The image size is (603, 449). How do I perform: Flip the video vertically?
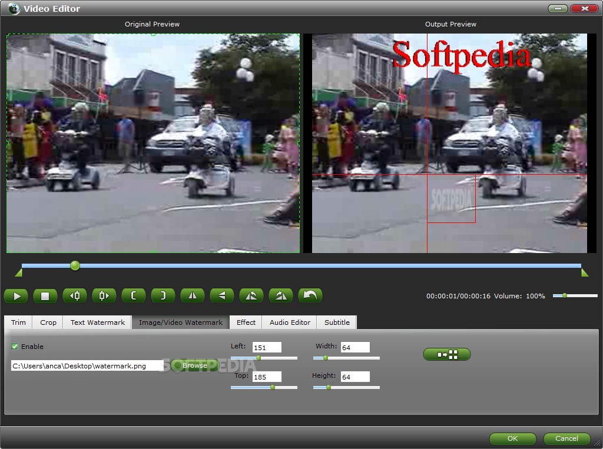[x=222, y=295]
